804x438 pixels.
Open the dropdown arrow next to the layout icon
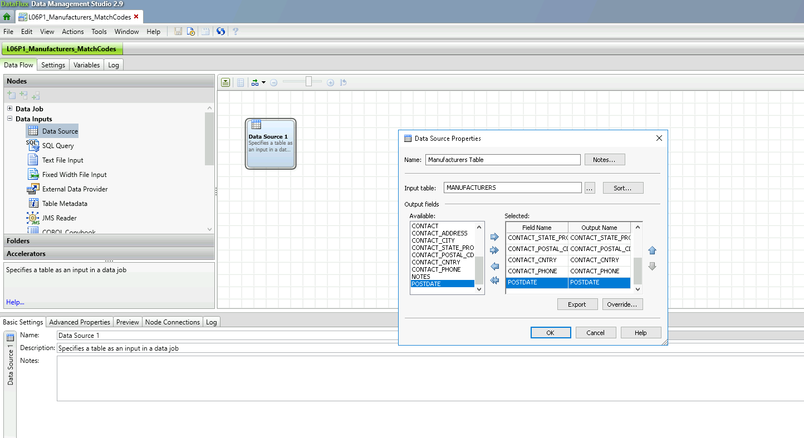click(264, 82)
